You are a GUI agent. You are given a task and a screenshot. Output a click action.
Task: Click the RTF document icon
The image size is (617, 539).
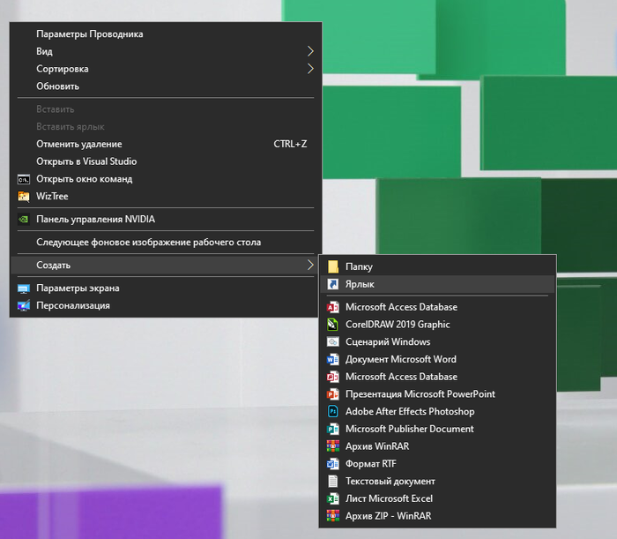click(x=333, y=464)
